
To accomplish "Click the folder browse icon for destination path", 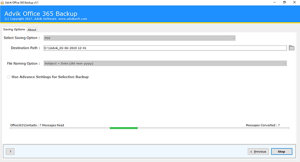I will point(291,48).
